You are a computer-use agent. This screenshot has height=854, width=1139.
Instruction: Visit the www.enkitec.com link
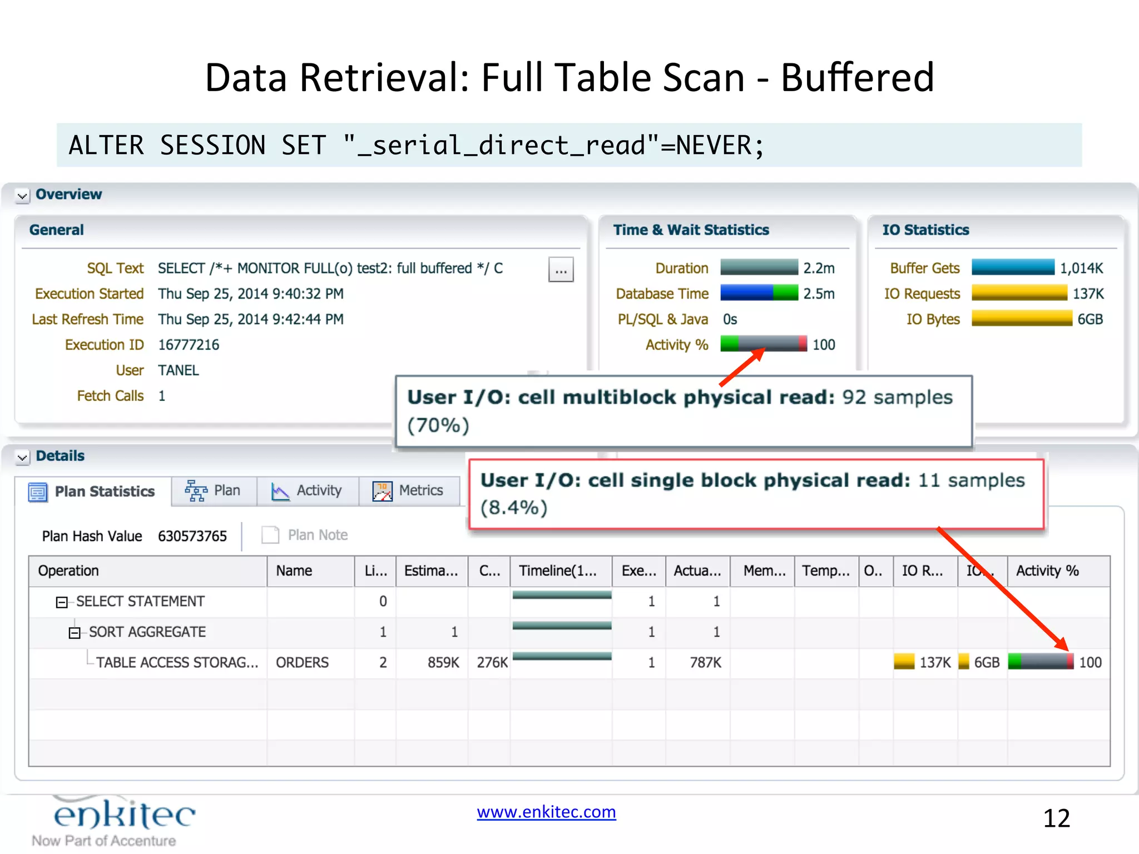pos(546,812)
